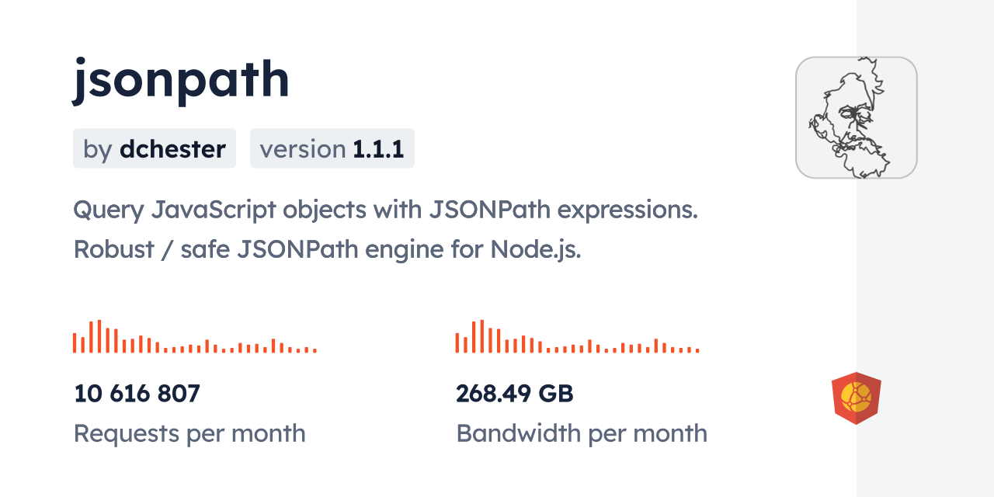The image size is (994, 497).
Task: Click the tallest bar in requests chart
Action: (x=99, y=336)
